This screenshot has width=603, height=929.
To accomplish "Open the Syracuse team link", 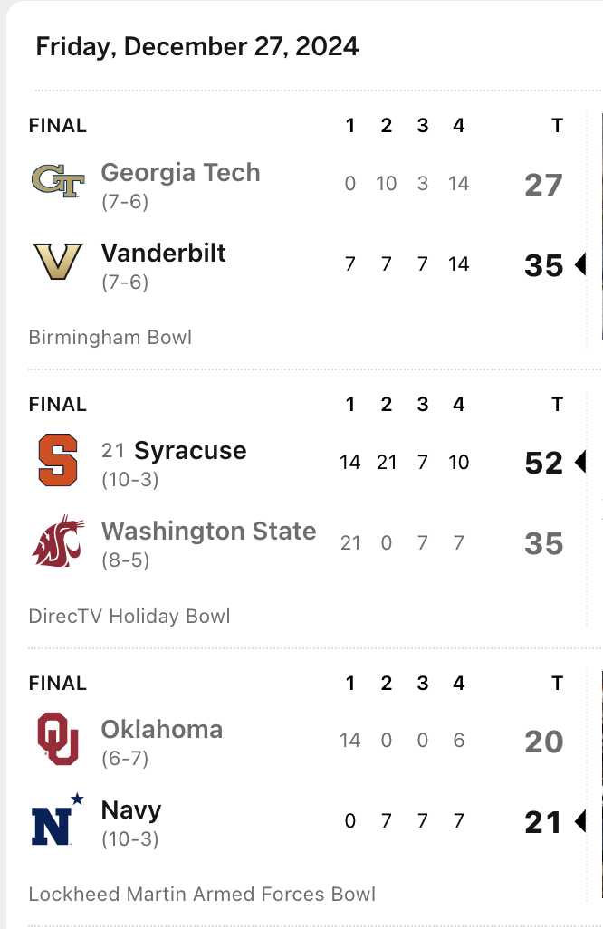I will pyautogui.click(x=190, y=451).
